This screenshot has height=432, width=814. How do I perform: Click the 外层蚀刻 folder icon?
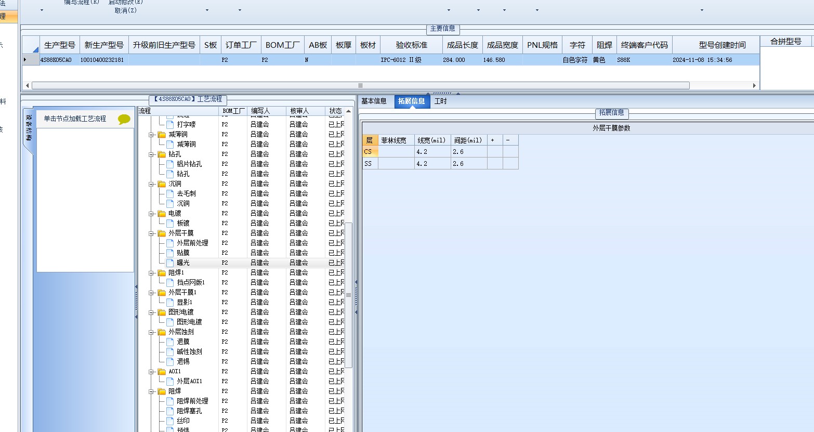coord(162,332)
